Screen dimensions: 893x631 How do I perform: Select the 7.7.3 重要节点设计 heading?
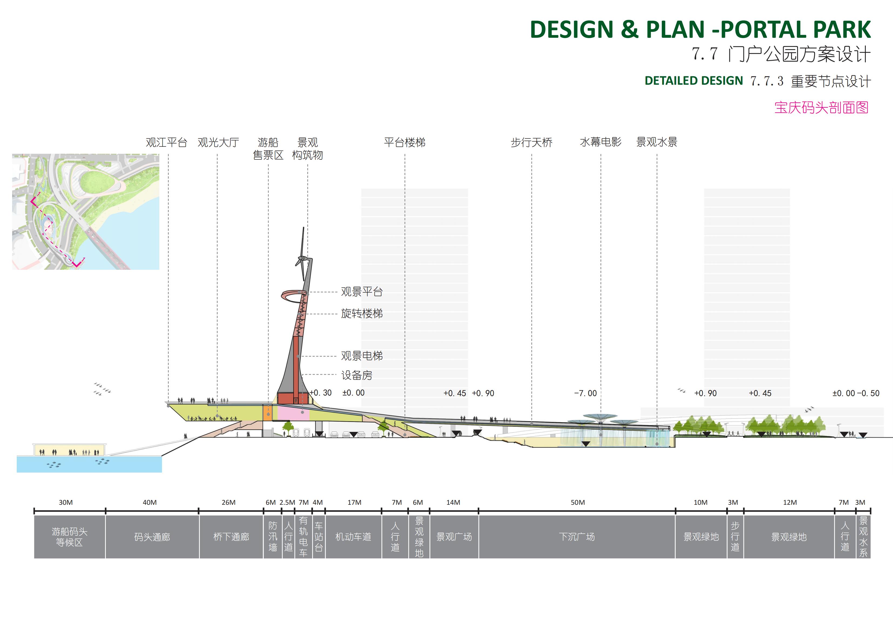point(811,81)
